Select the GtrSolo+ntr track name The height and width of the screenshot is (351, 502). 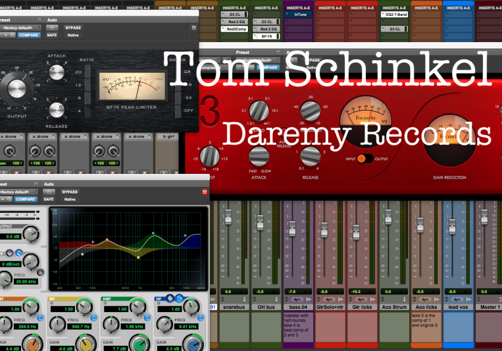coord(330,307)
